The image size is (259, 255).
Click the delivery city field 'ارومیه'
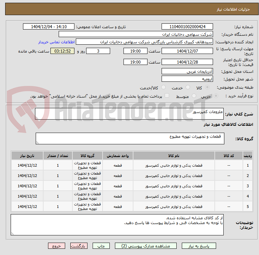tap(187, 79)
